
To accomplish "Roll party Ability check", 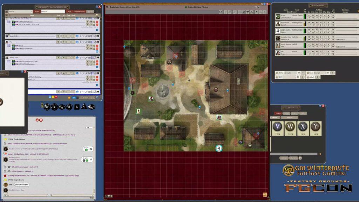I will coord(277,73).
